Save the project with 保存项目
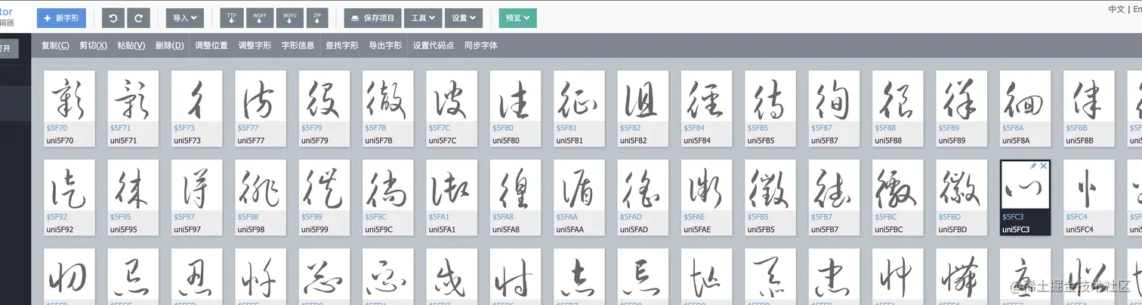The width and height of the screenshot is (1142, 305). coord(373,17)
